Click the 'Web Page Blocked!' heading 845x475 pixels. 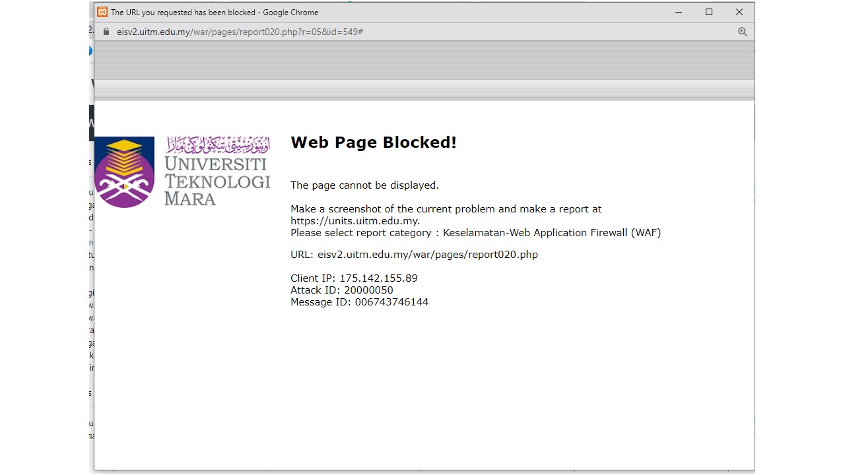click(x=374, y=142)
